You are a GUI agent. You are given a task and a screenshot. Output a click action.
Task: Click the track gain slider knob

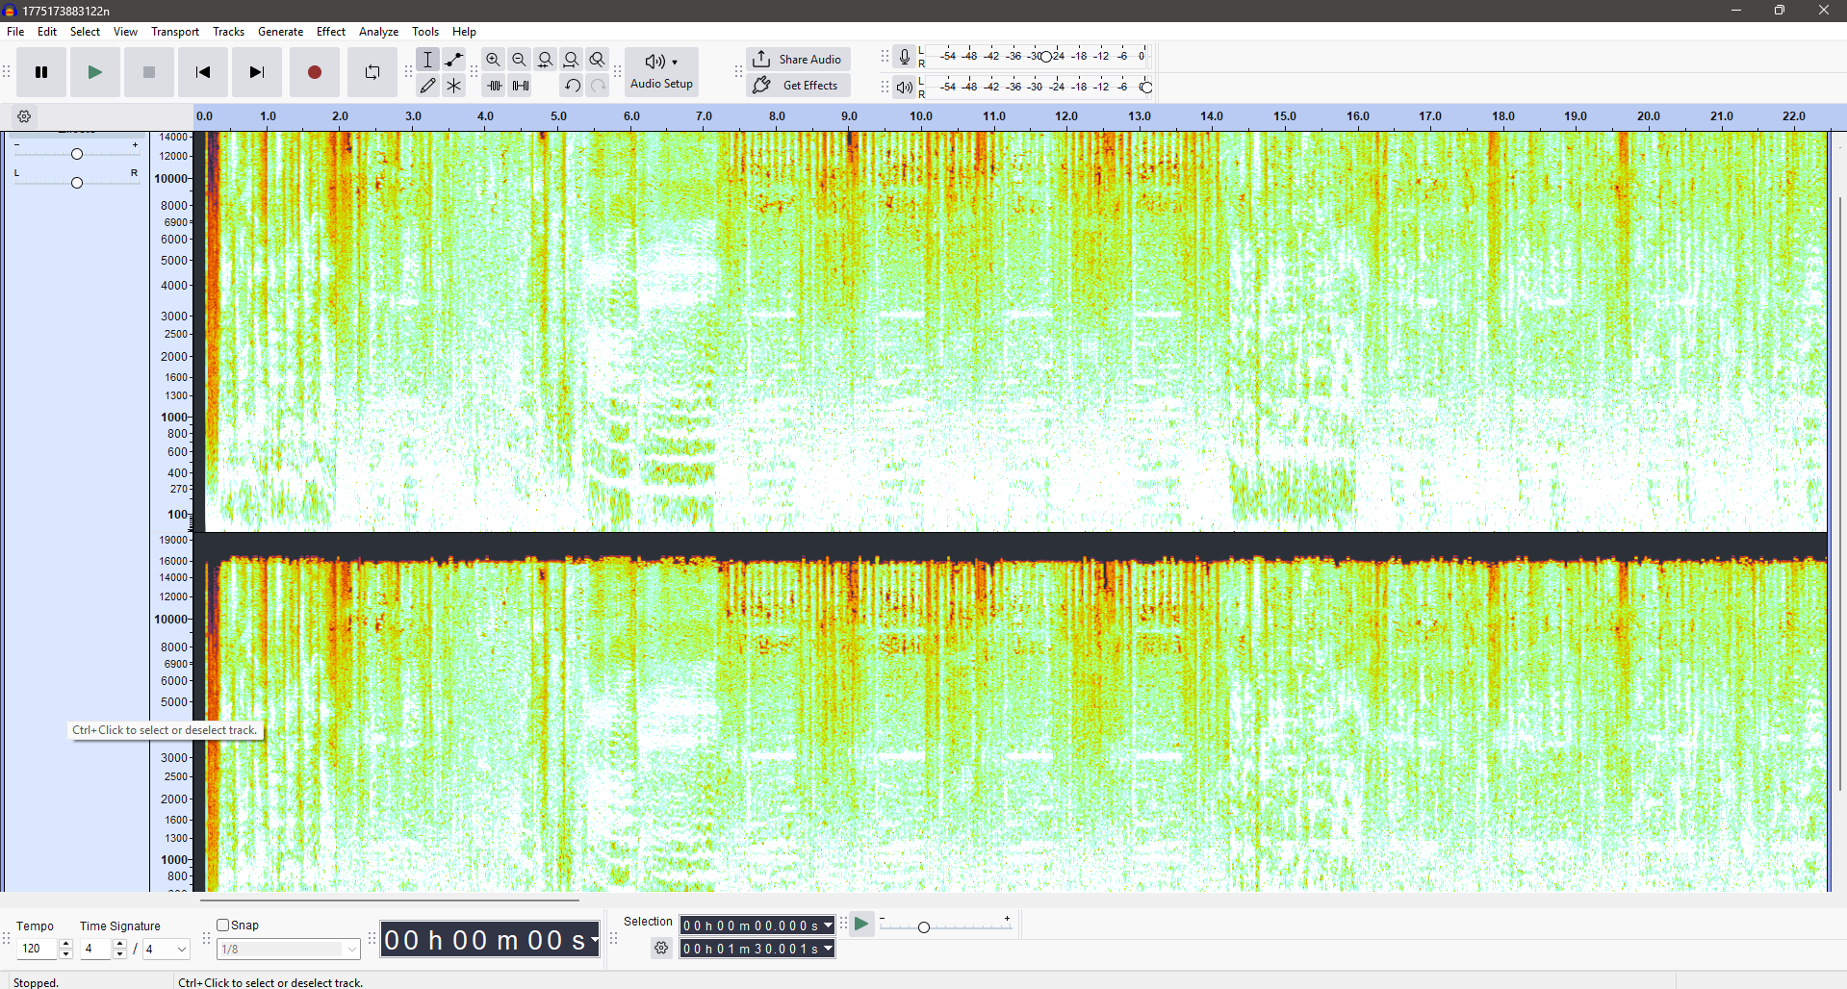coord(77,154)
